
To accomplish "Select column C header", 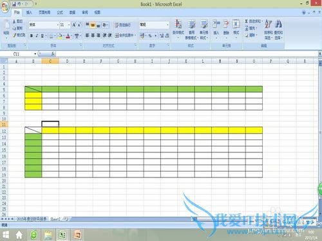I will click(50, 61).
